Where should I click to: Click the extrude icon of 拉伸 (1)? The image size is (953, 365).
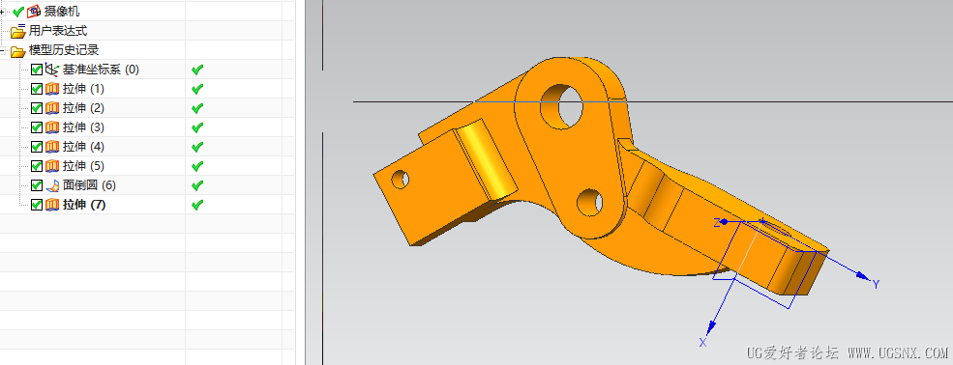[52, 89]
